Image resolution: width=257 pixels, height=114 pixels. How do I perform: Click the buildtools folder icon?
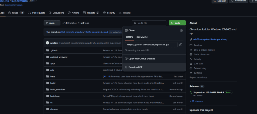tap(48, 96)
